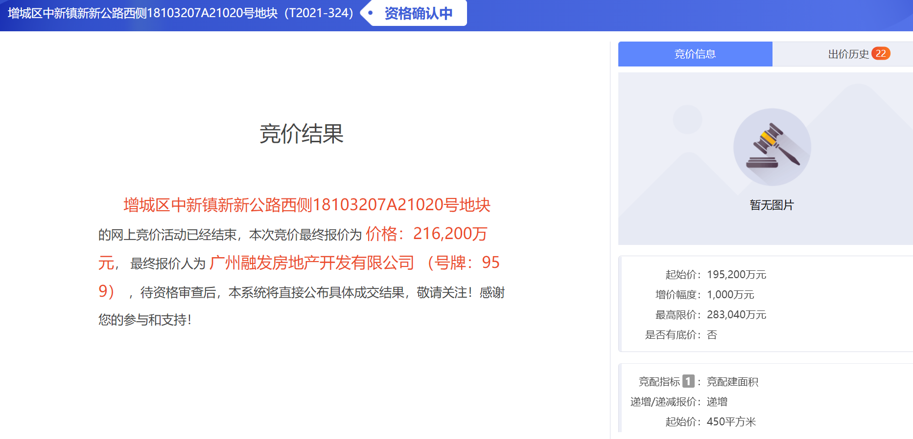The height and width of the screenshot is (439, 913).
Task: Click the gray number 1 indicator badge
Action: [x=688, y=381]
